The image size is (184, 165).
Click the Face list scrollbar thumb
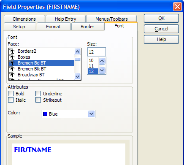pyautogui.click(x=77, y=59)
